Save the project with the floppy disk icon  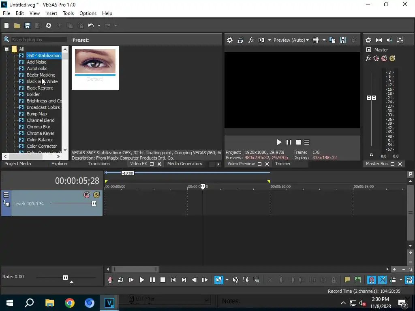28,26
